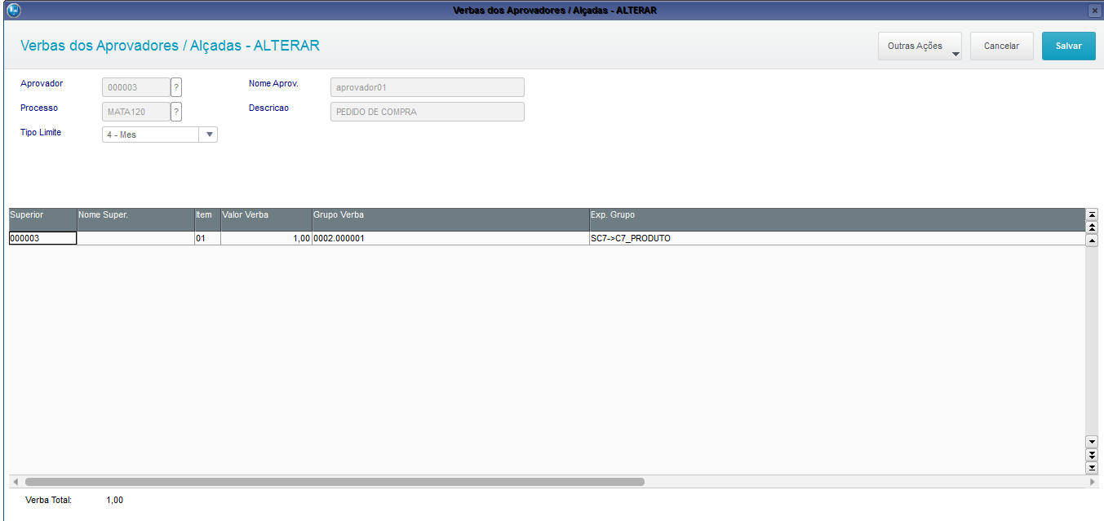Save changes with the Salvar button

point(1068,46)
